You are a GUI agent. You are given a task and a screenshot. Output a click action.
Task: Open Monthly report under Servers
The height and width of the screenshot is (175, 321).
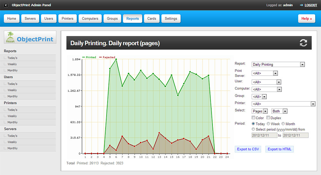[x=13, y=148]
